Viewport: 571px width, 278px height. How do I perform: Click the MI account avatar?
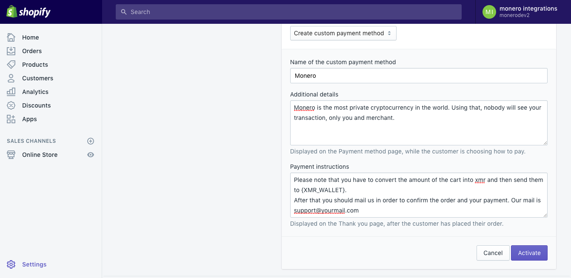pos(489,12)
